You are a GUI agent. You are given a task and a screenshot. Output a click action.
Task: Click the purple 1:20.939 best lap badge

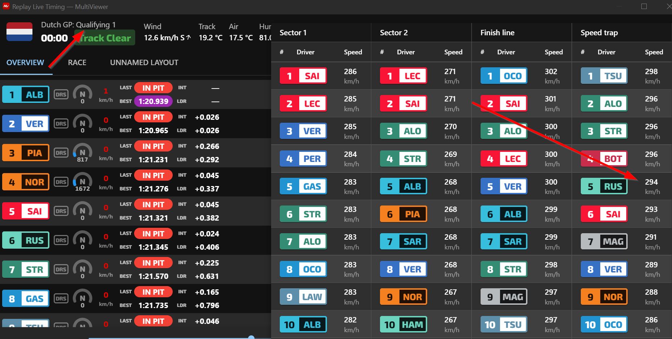tap(153, 101)
